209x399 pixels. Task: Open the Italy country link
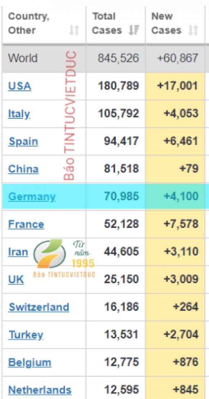(19, 114)
